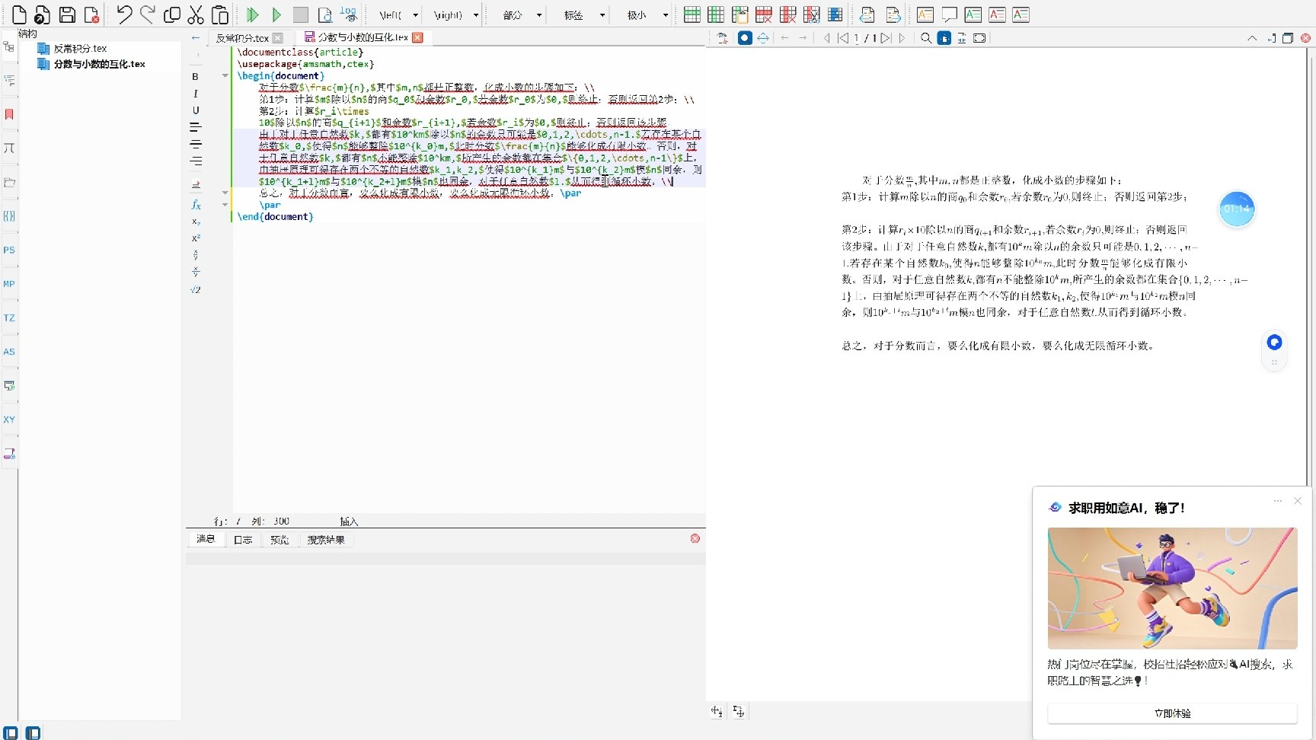The width and height of the screenshot is (1316, 740).
Task: Open the XY commands panel
Action: pyautogui.click(x=9, y=419)
